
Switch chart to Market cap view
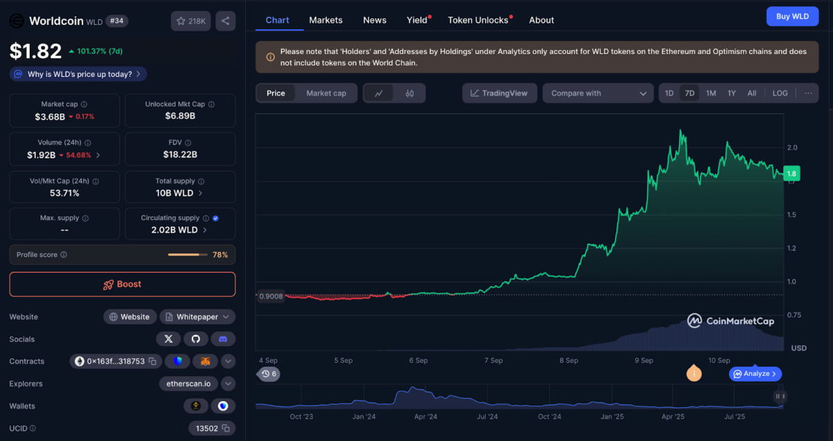[326, 93]
